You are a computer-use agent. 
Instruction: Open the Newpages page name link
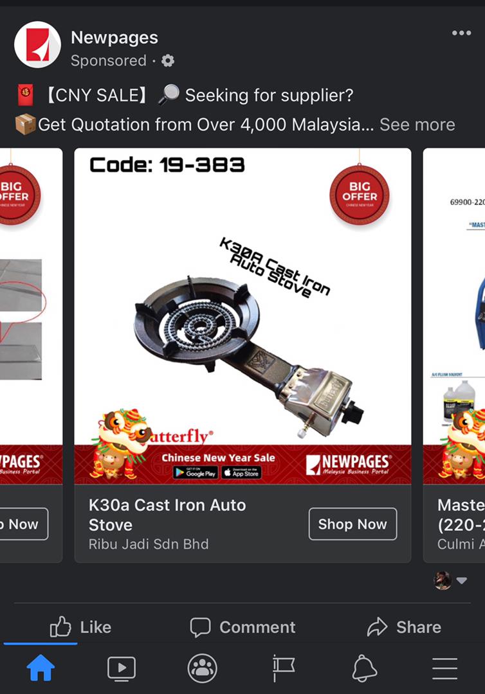coord(114,38)
